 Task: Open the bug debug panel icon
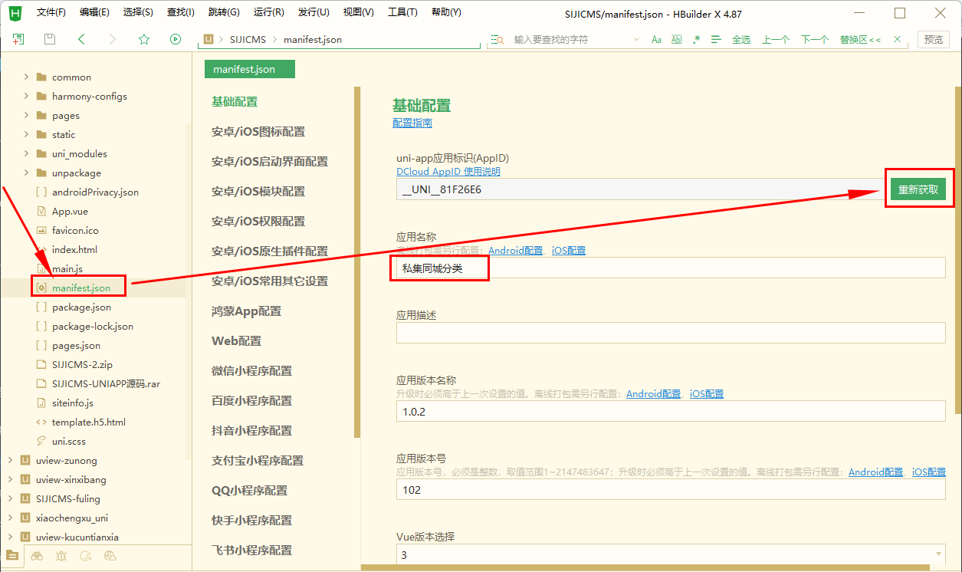click(61, 556)
